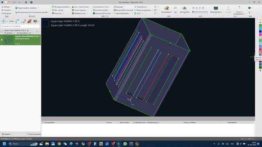Click the Блокировать column header
The image size is (262, 147).
pos(232,122)
